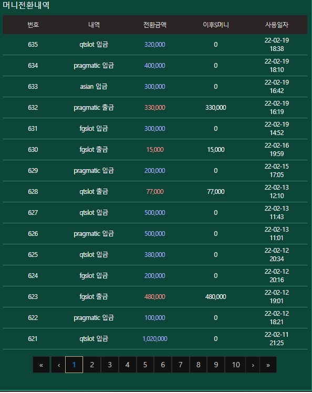312x393 pixels.
Task: Open page 5 of transfer history
Action: coord(145,365)
